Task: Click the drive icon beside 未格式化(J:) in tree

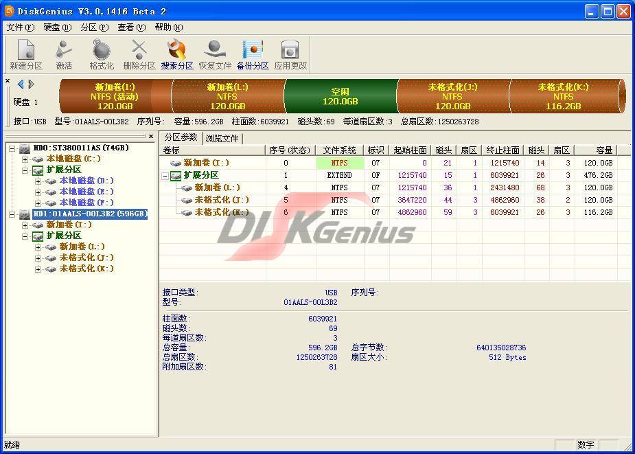Action: pos(51,258)
